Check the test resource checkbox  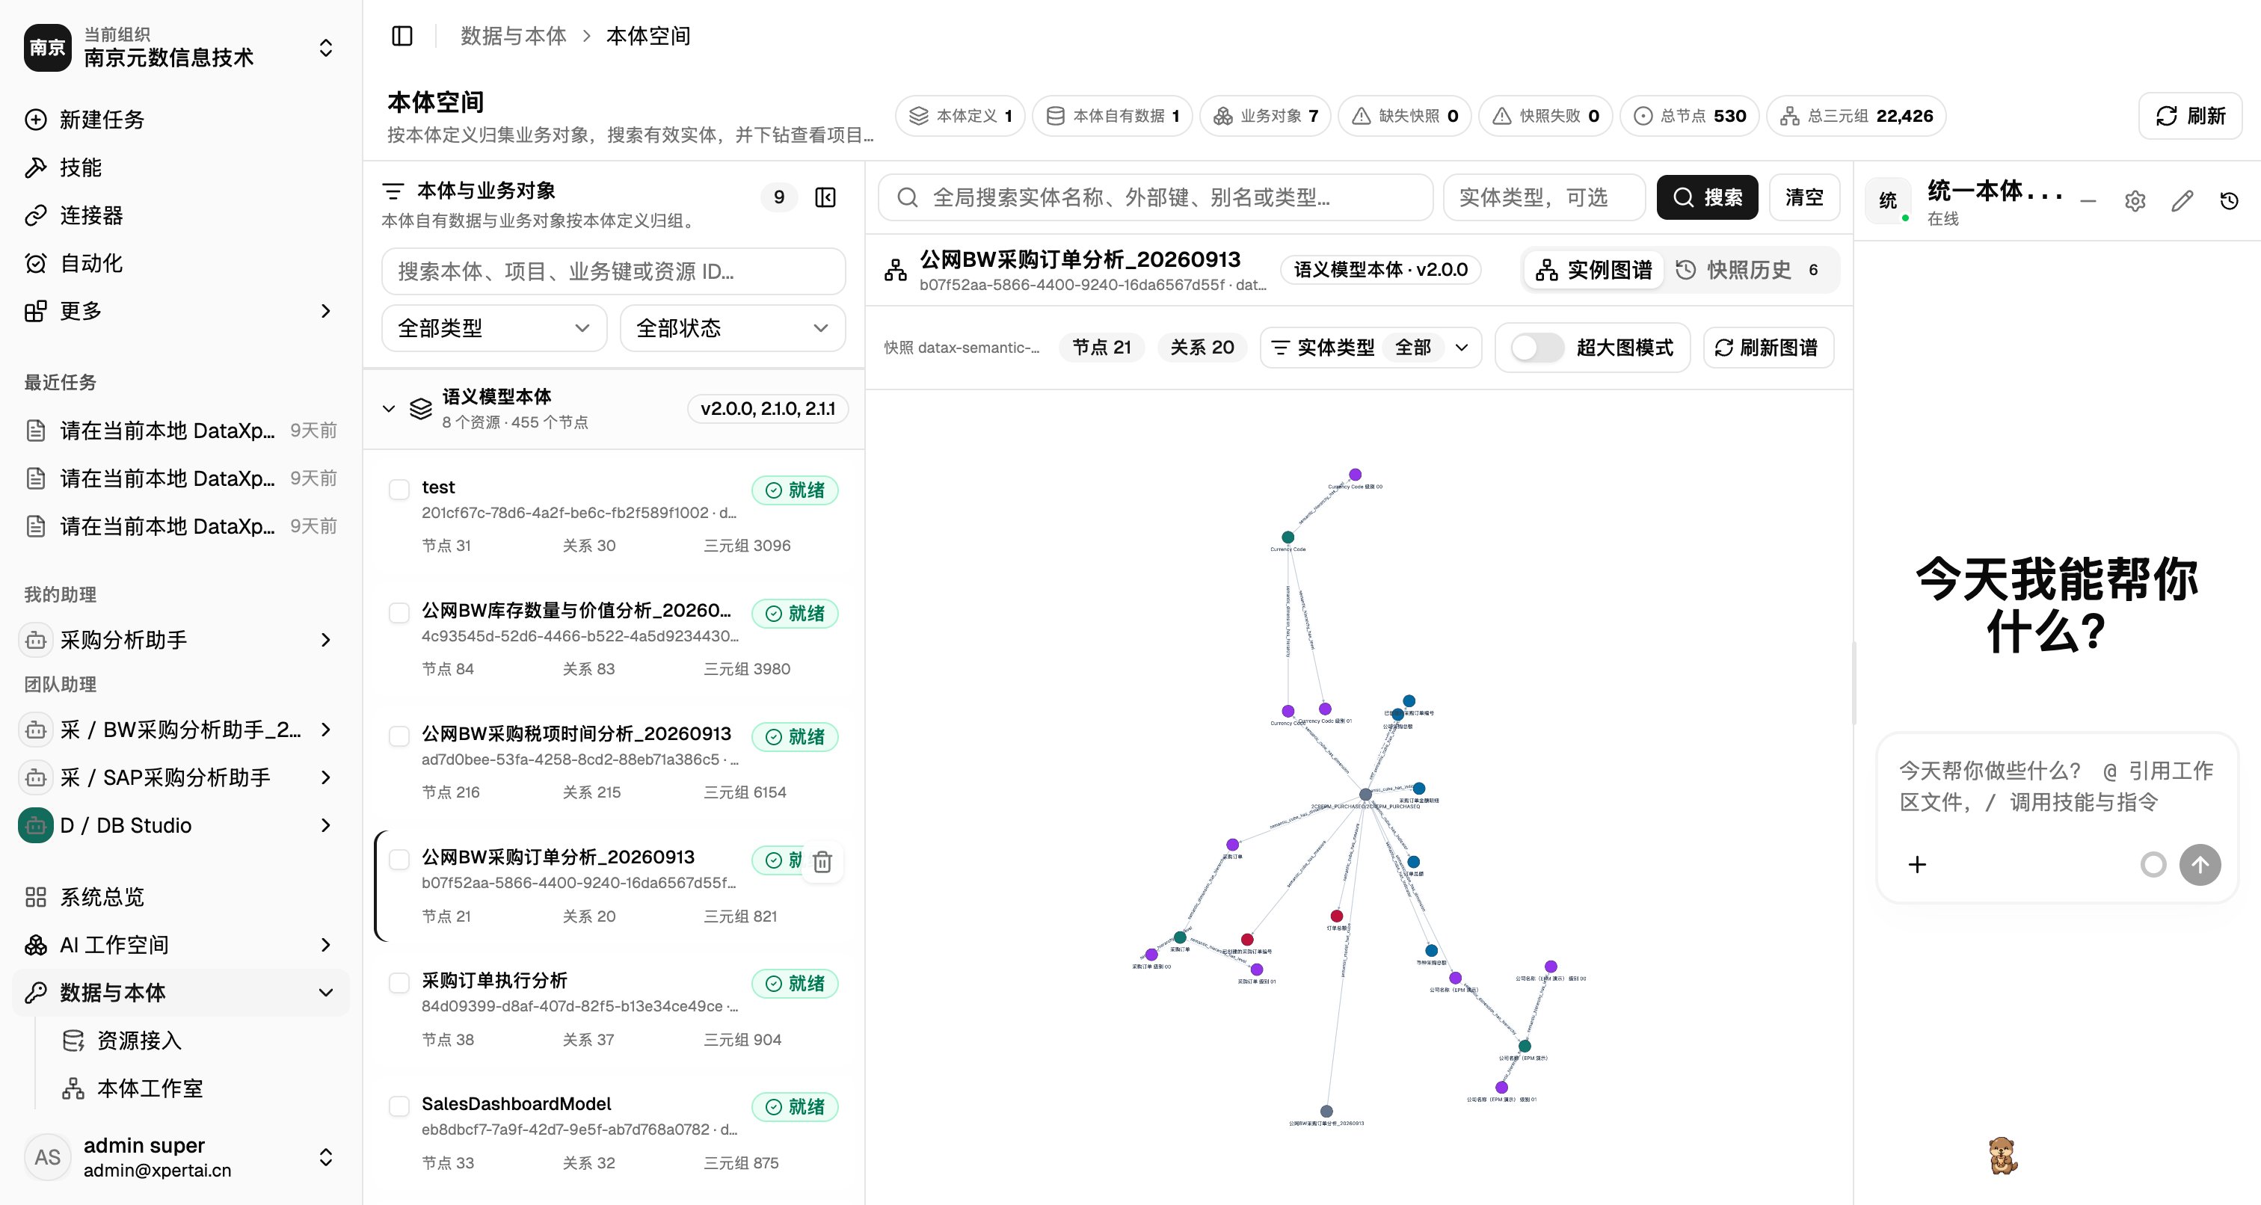pyautogui.click(x=399, y=489)
